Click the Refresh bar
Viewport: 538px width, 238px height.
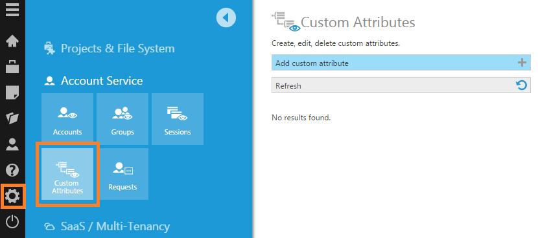[401, 85]
